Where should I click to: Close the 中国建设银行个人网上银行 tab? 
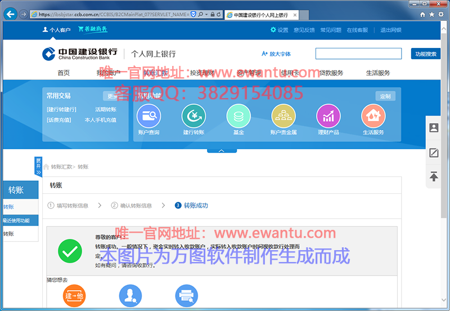[295, 15]
